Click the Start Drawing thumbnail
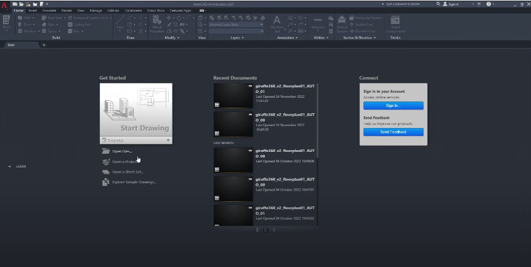 (136, 109)
